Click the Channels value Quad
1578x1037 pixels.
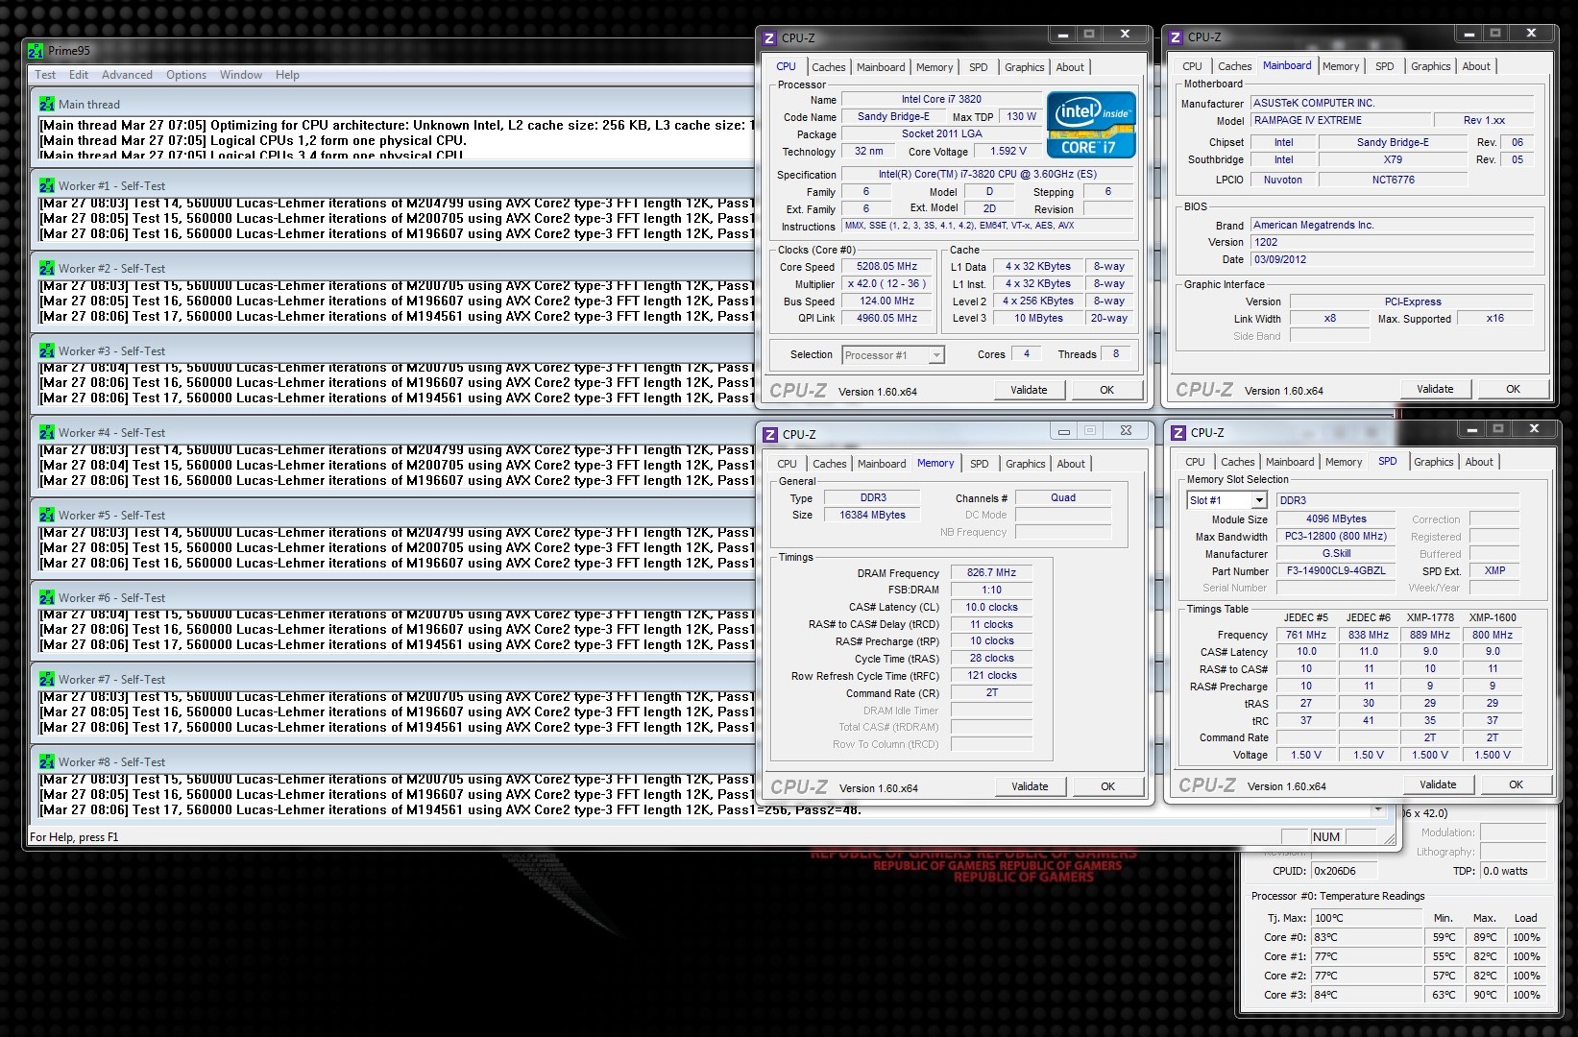pos(1063,497)
